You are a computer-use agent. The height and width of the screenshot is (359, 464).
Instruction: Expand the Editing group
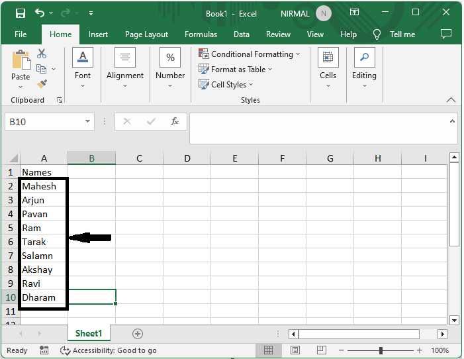click(364, 68)
